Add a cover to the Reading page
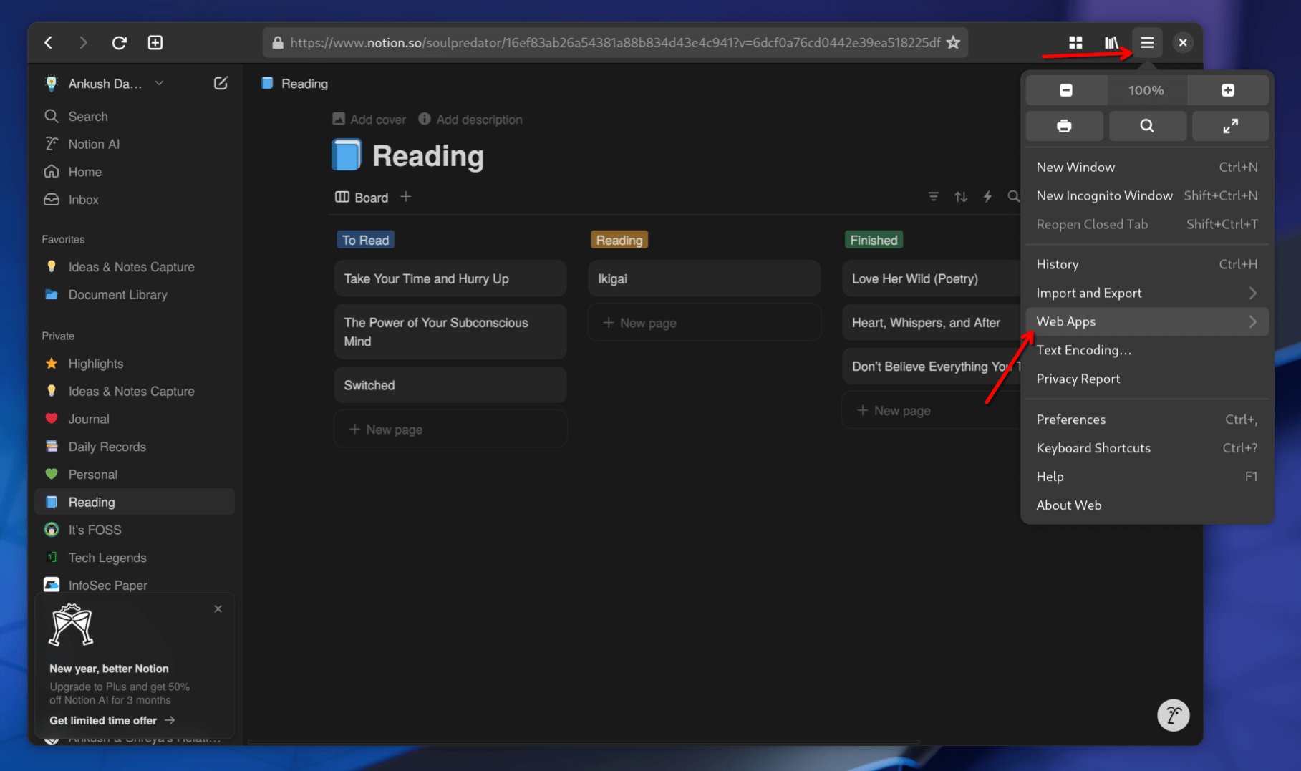The image size is (1301, 771). 368,119
